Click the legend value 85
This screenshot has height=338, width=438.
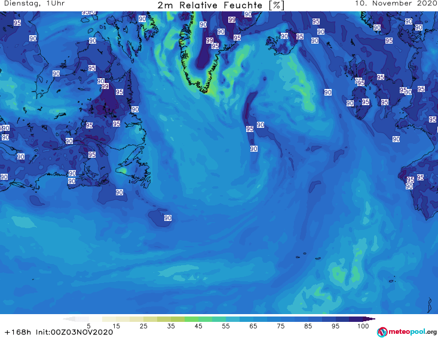[x=308, y=326]
